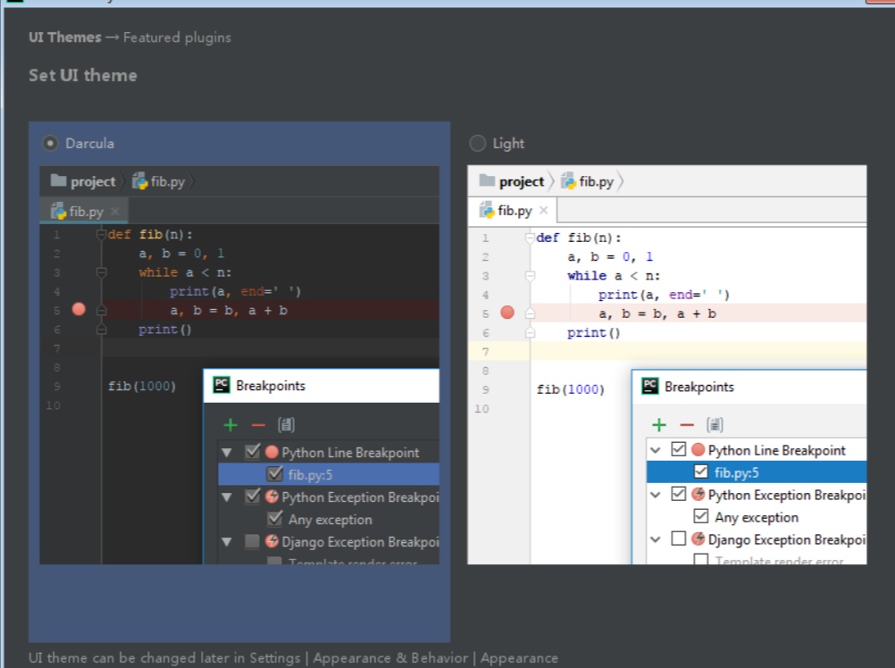Click the UI Themes breadcrumb heading
The image size is (895, 668).
pos(65,38)
